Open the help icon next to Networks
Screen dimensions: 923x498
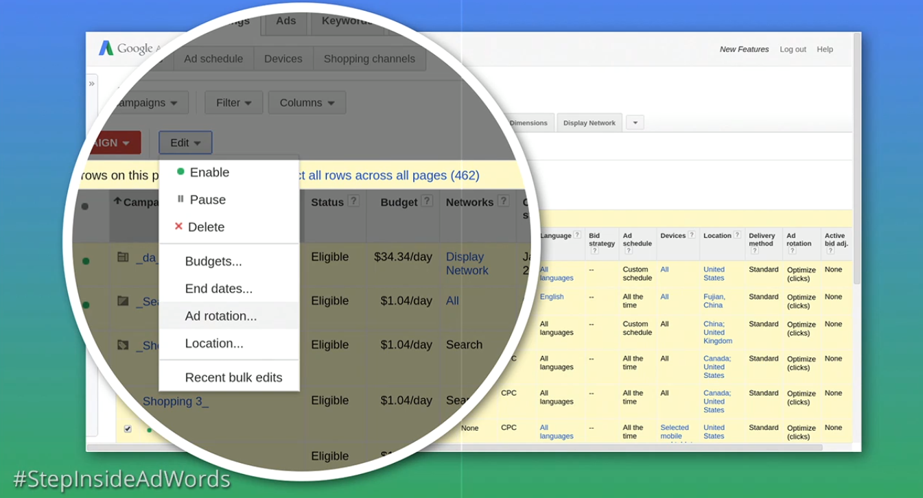(x=504, y=201)
